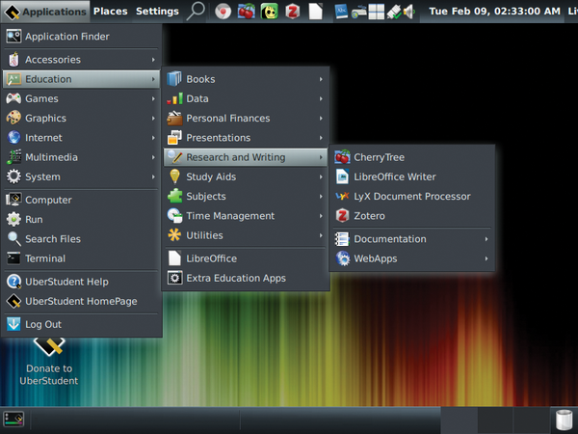The image size is (578, 434).
Task: Open Search Files
Action: [81, 239]
